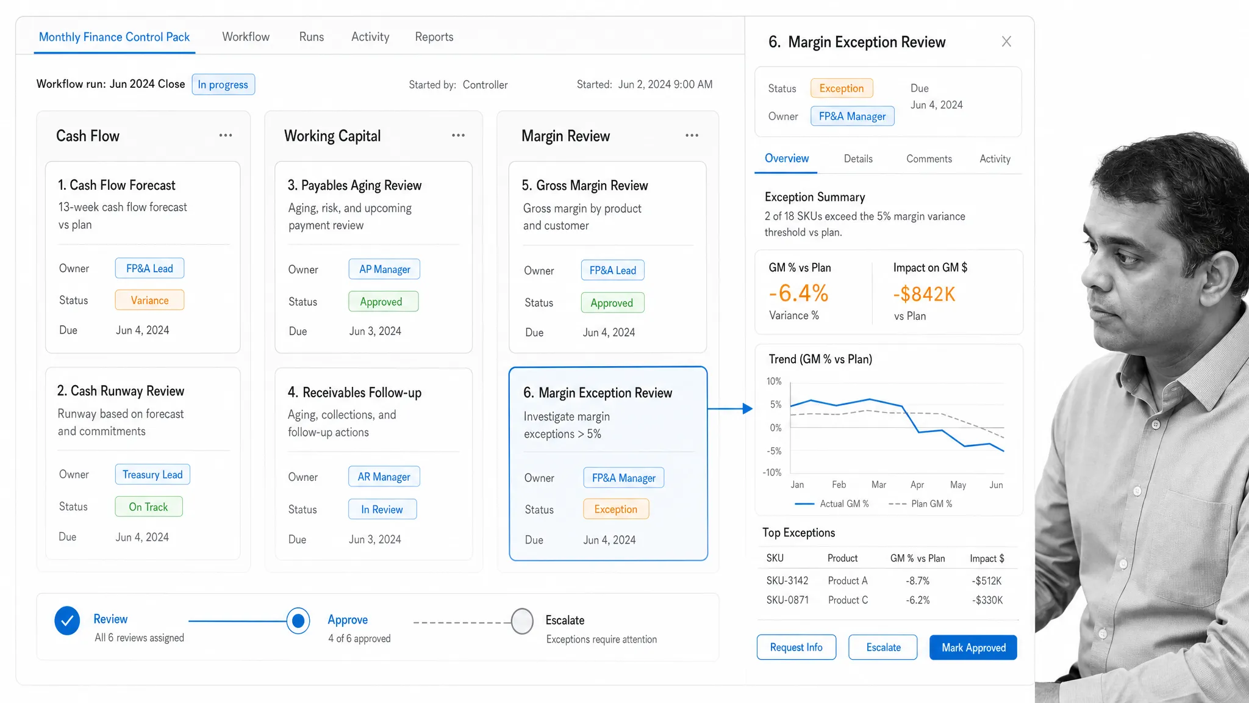The image size is (1249, 703).
Task: Select the Details tab in side panel
Action: pyautogui.click(x=858, y=159)
